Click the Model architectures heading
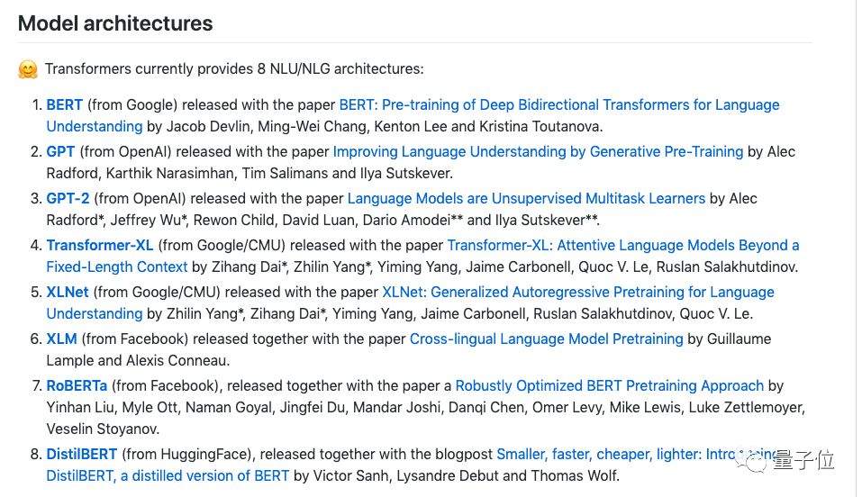 coord(115,23)
